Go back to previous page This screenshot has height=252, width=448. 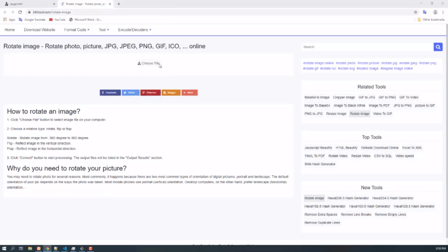[x=5, y=12]
